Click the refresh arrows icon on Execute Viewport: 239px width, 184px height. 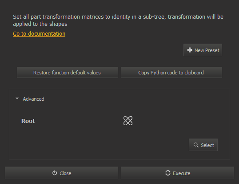168,173
